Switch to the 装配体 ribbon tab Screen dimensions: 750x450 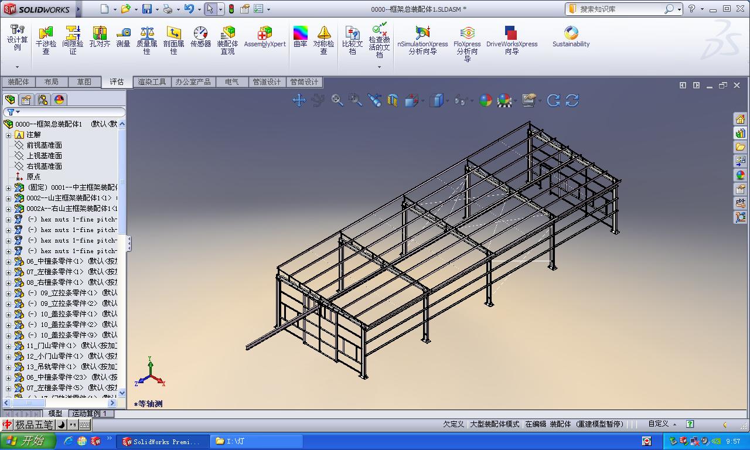coord(18,82)
